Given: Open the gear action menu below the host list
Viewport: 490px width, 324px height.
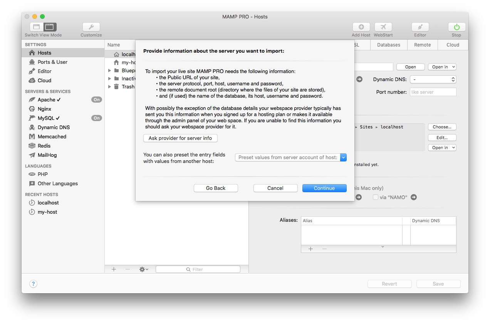Looking at the screenshot, I should 143,269.
